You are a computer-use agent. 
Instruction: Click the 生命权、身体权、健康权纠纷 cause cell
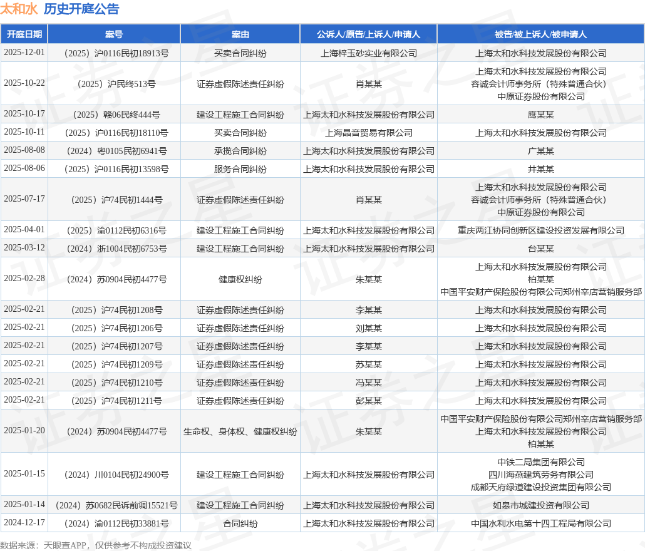click(240, 431)
